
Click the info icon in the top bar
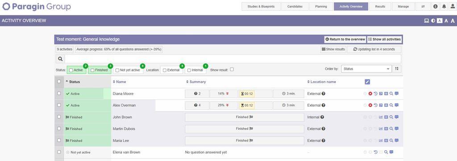[436, 6]
